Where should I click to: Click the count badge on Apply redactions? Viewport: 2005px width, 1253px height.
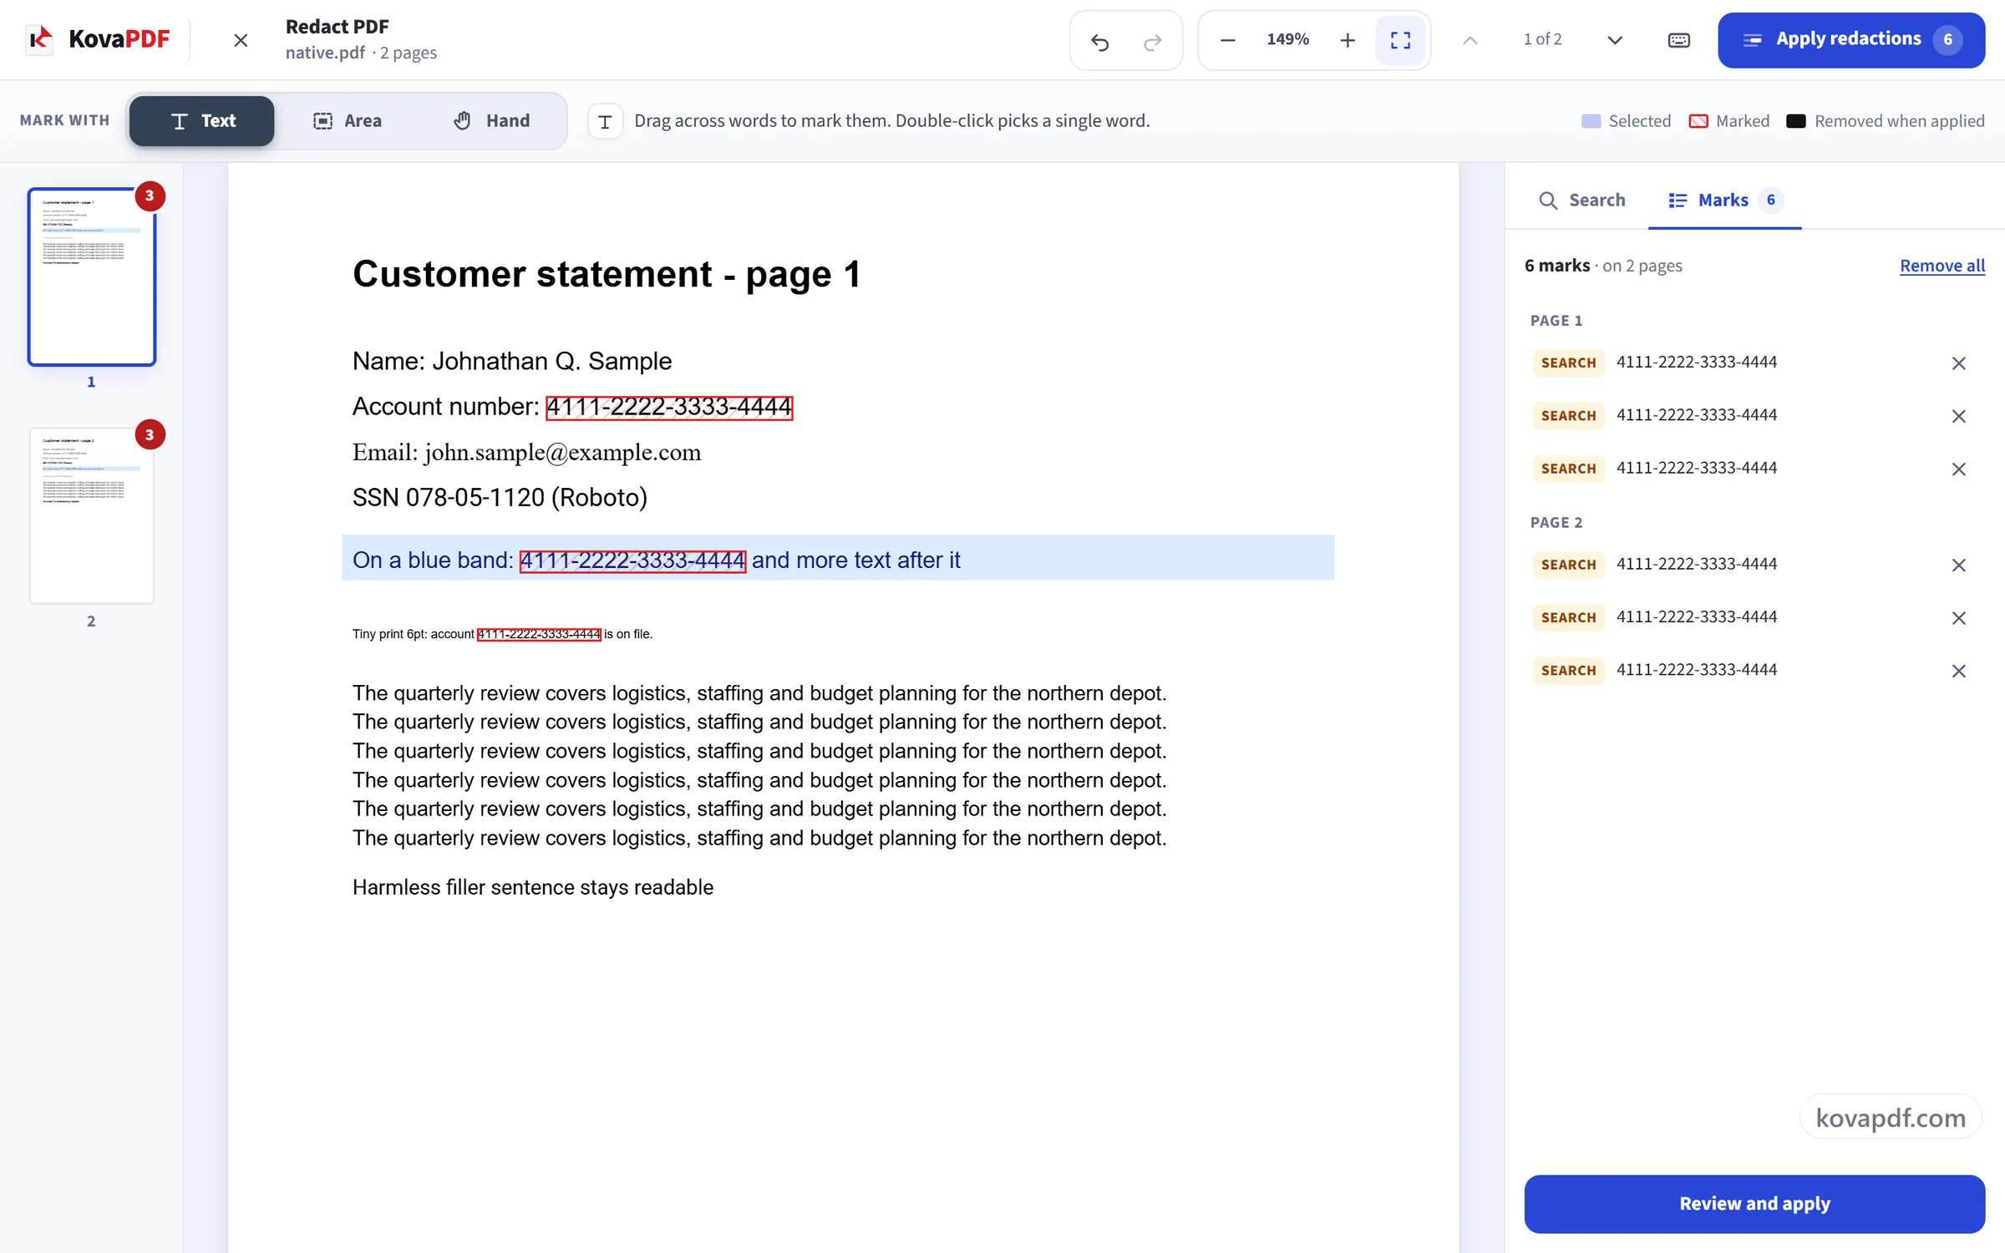[1947, 39]
